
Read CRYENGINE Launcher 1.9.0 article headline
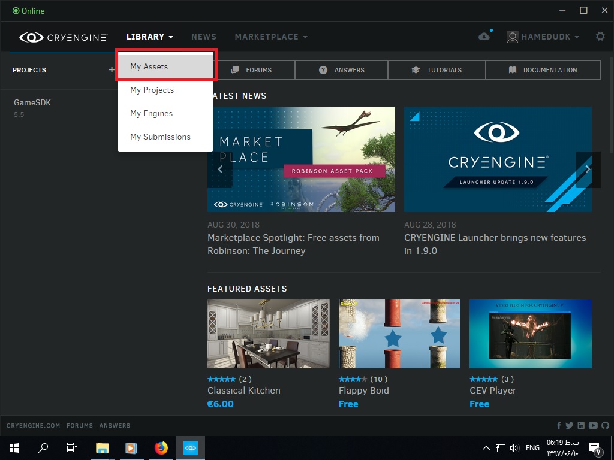coord(495,244)
